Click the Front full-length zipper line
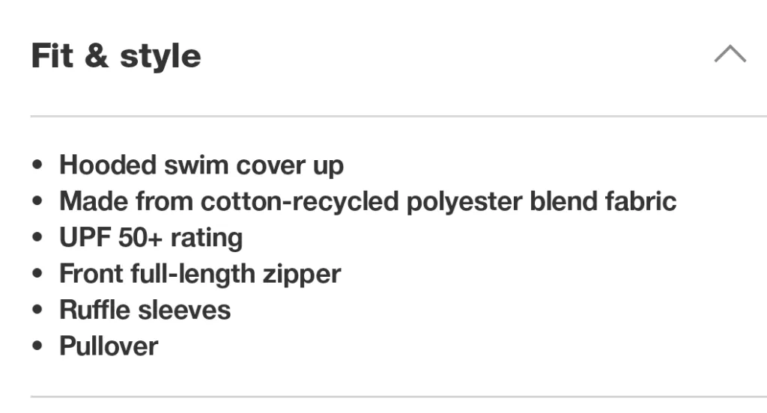 (x=200, y=274)
